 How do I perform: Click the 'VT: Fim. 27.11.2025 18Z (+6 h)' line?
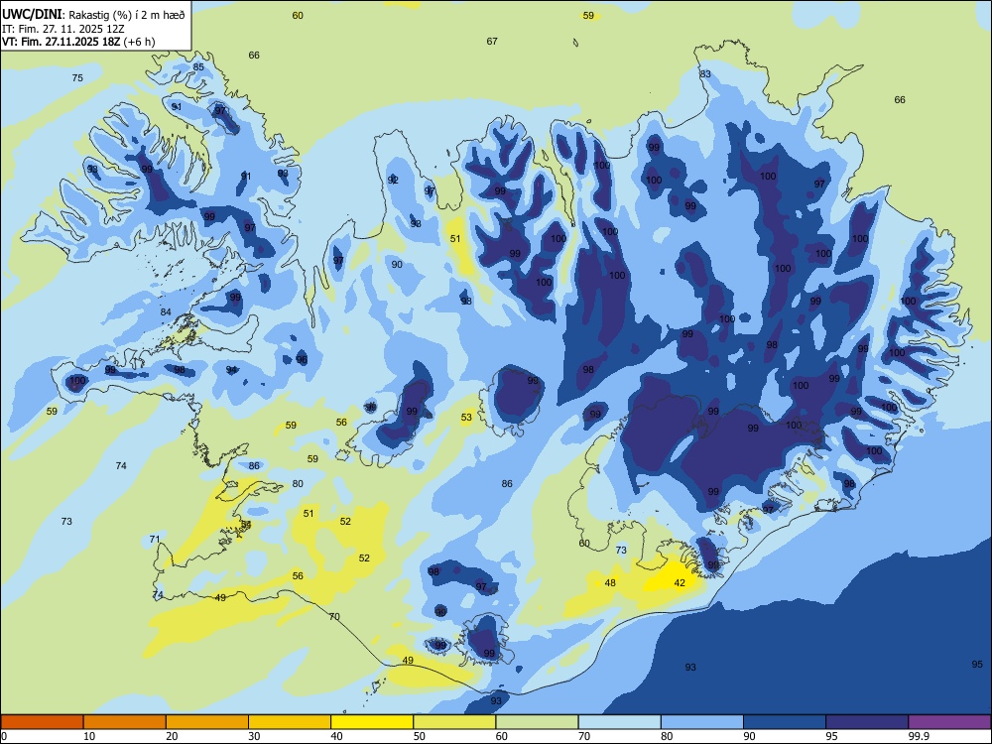coord(78,42)
